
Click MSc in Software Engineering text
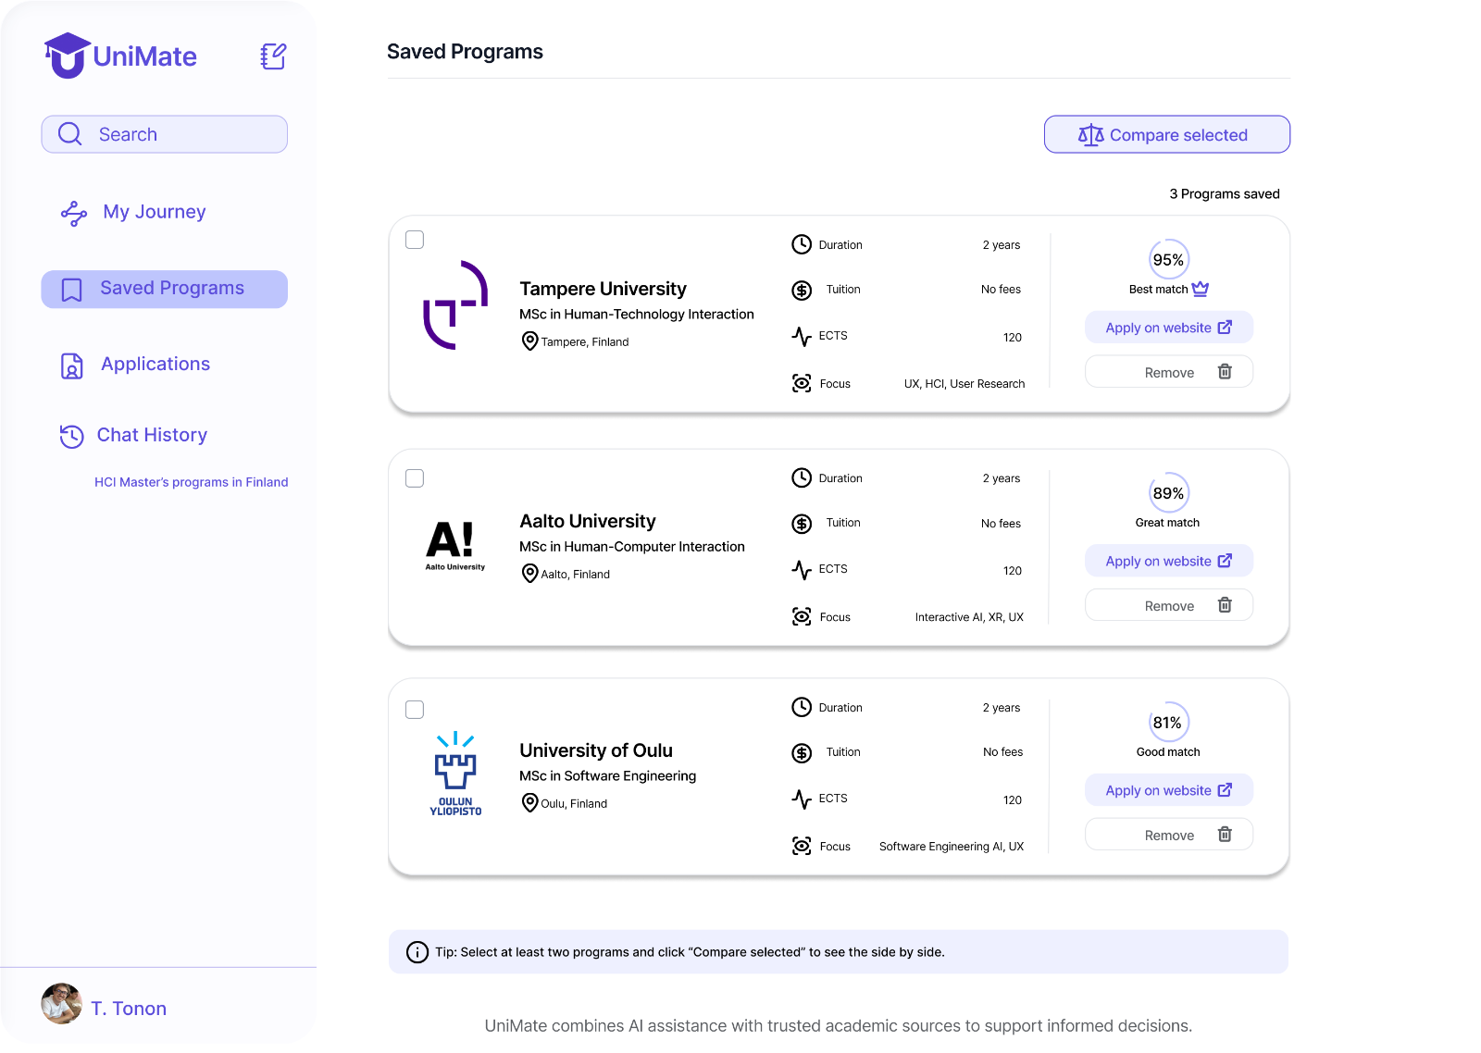[608, 776]
